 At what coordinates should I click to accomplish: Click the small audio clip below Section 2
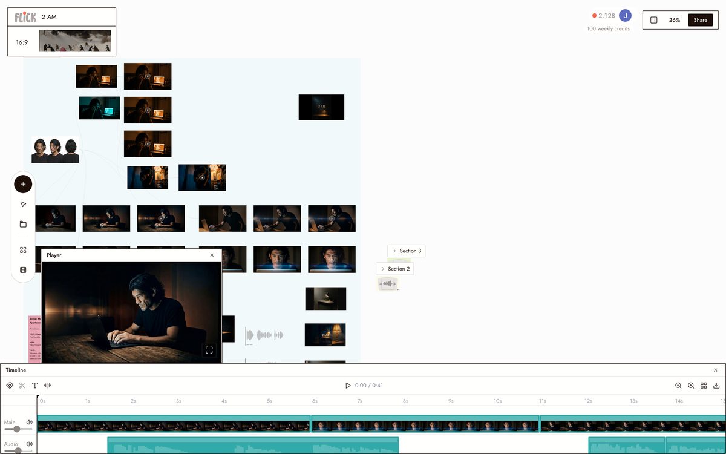point(387,284)
